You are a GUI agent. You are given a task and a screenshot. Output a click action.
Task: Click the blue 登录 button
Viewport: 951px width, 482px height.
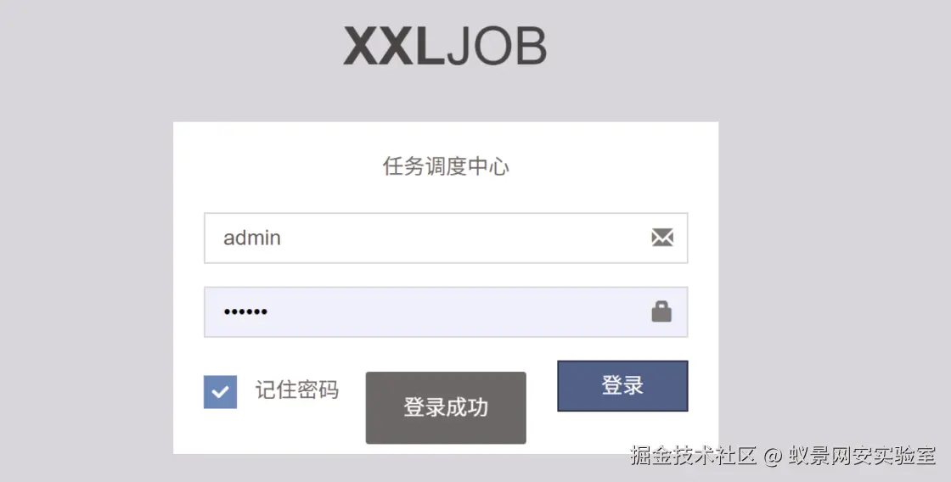point(622,385)
